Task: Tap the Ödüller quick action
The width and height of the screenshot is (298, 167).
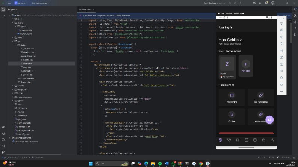Action: click(232, 117)
